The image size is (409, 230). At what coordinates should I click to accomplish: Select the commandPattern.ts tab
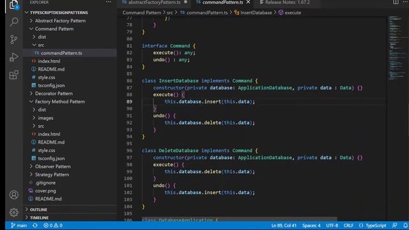pos(222,2)
